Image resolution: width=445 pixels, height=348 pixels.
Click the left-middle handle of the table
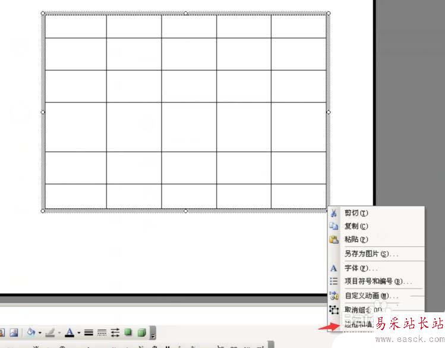click(43, 112)
